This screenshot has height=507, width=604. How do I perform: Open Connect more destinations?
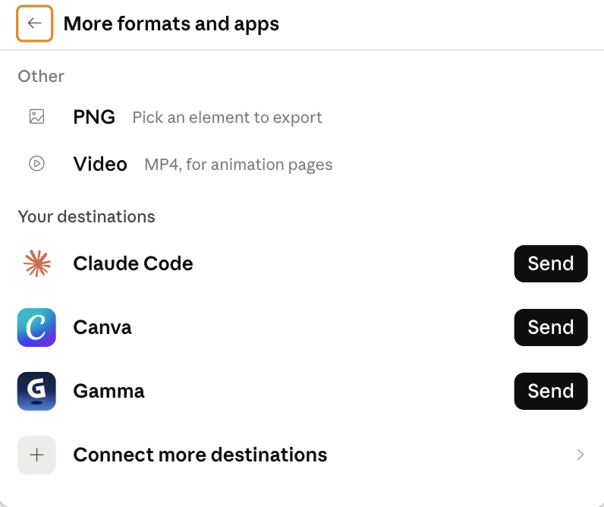click(302, 455)
